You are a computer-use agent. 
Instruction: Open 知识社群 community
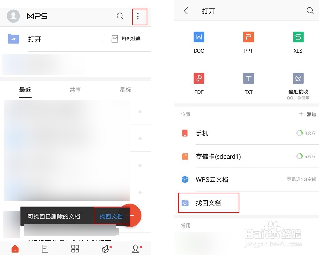point(126,39)
